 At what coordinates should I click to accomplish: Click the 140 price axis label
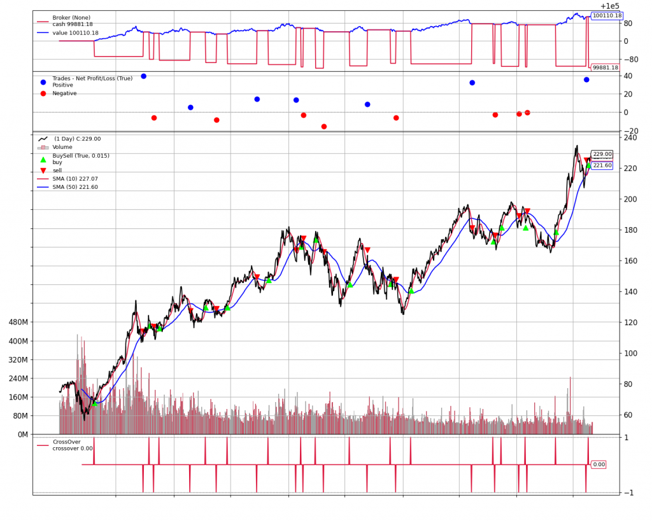630,291
